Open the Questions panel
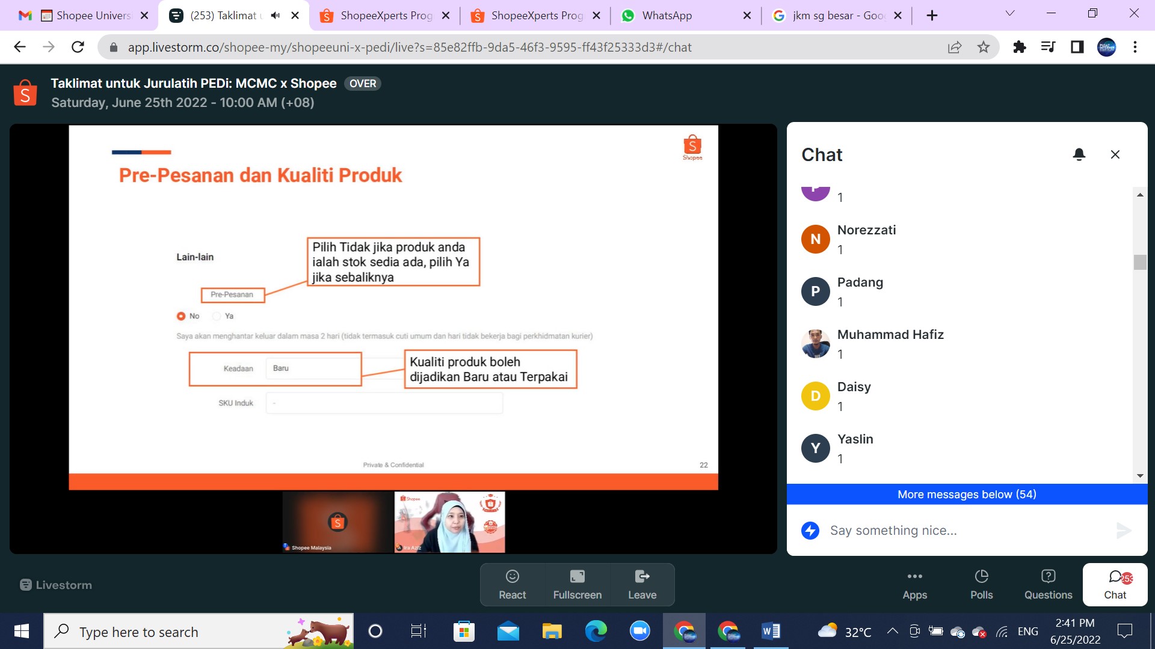This screenshot has height=649, width=1155. pos(1049,585)
